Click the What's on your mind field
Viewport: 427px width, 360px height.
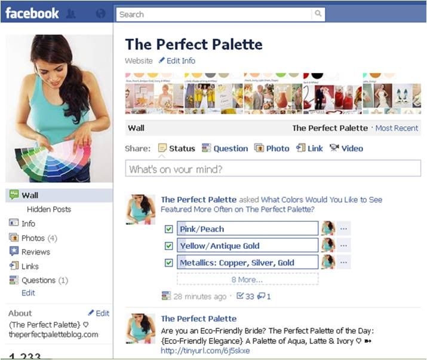click(x=273, y=169)
